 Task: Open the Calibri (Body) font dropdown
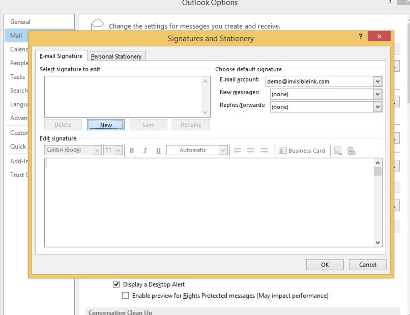[x=97, y=150]
